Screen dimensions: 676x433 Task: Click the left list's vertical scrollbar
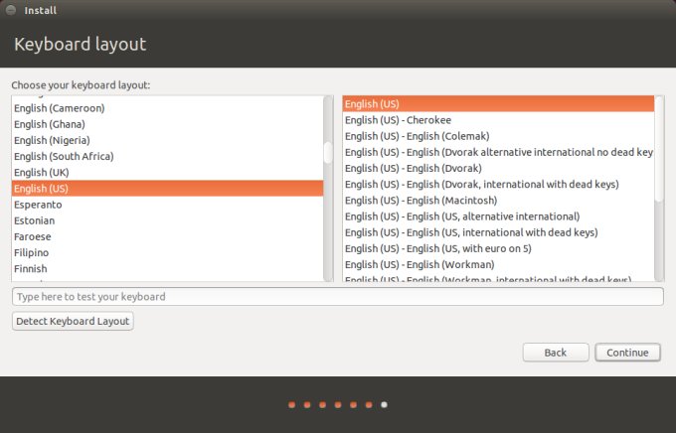[328, 153]
